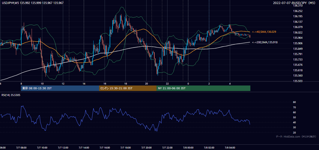Screen dimensions: 319x150
Task: Click the HistData.com data source credit
Action: (x=296, y=136)
